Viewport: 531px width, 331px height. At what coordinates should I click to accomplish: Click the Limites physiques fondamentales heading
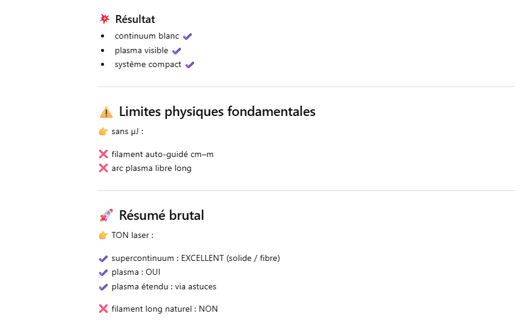217,112
